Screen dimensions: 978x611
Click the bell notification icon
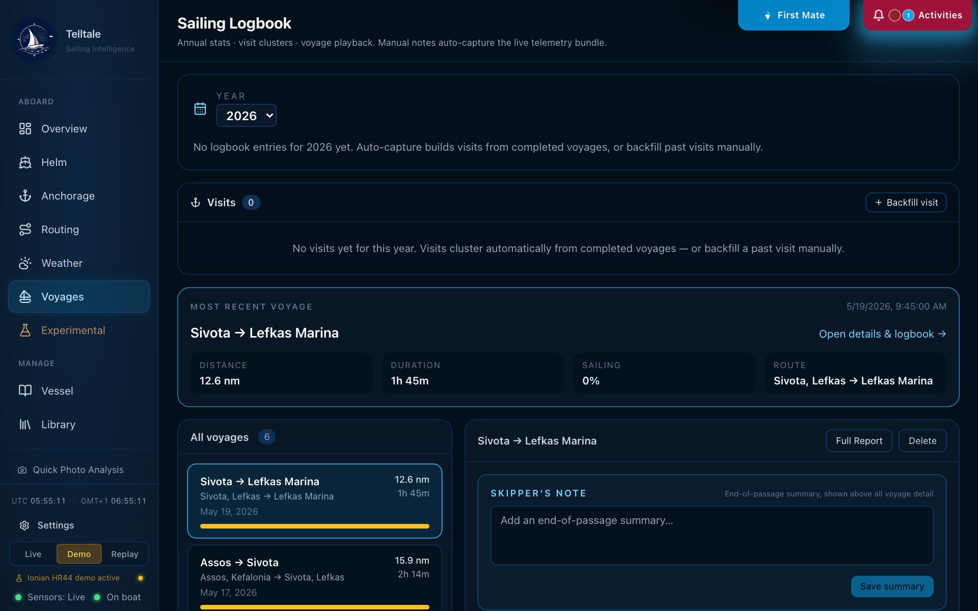tap(879, 15)
